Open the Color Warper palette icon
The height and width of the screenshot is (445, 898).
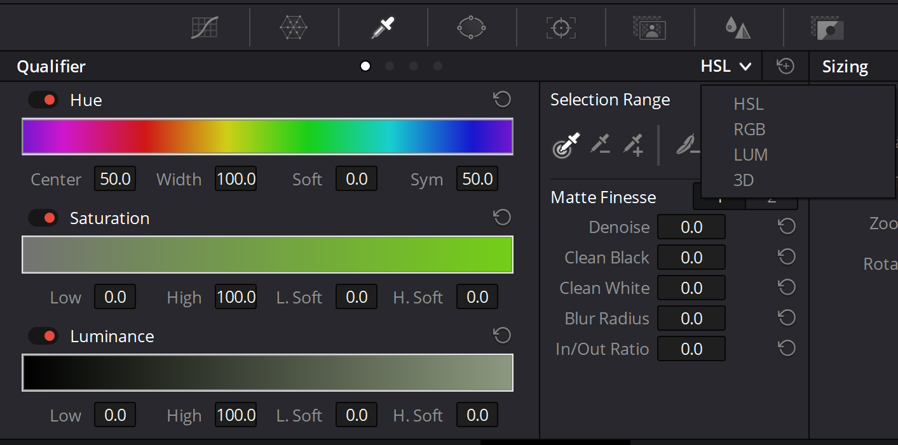tap(294, 27)
